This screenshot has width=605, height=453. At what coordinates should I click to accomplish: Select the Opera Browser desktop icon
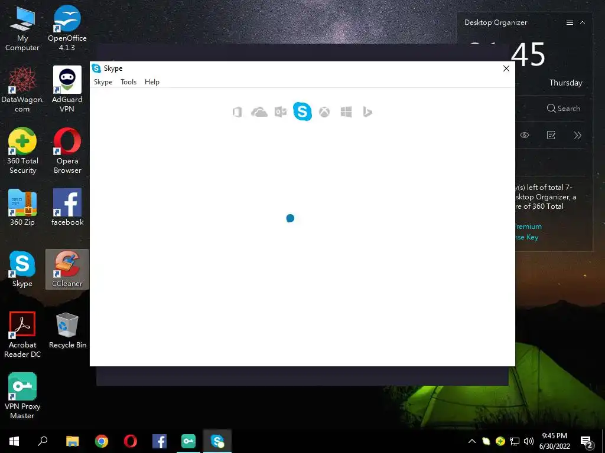pyautogui.click(x=67, y=151)
